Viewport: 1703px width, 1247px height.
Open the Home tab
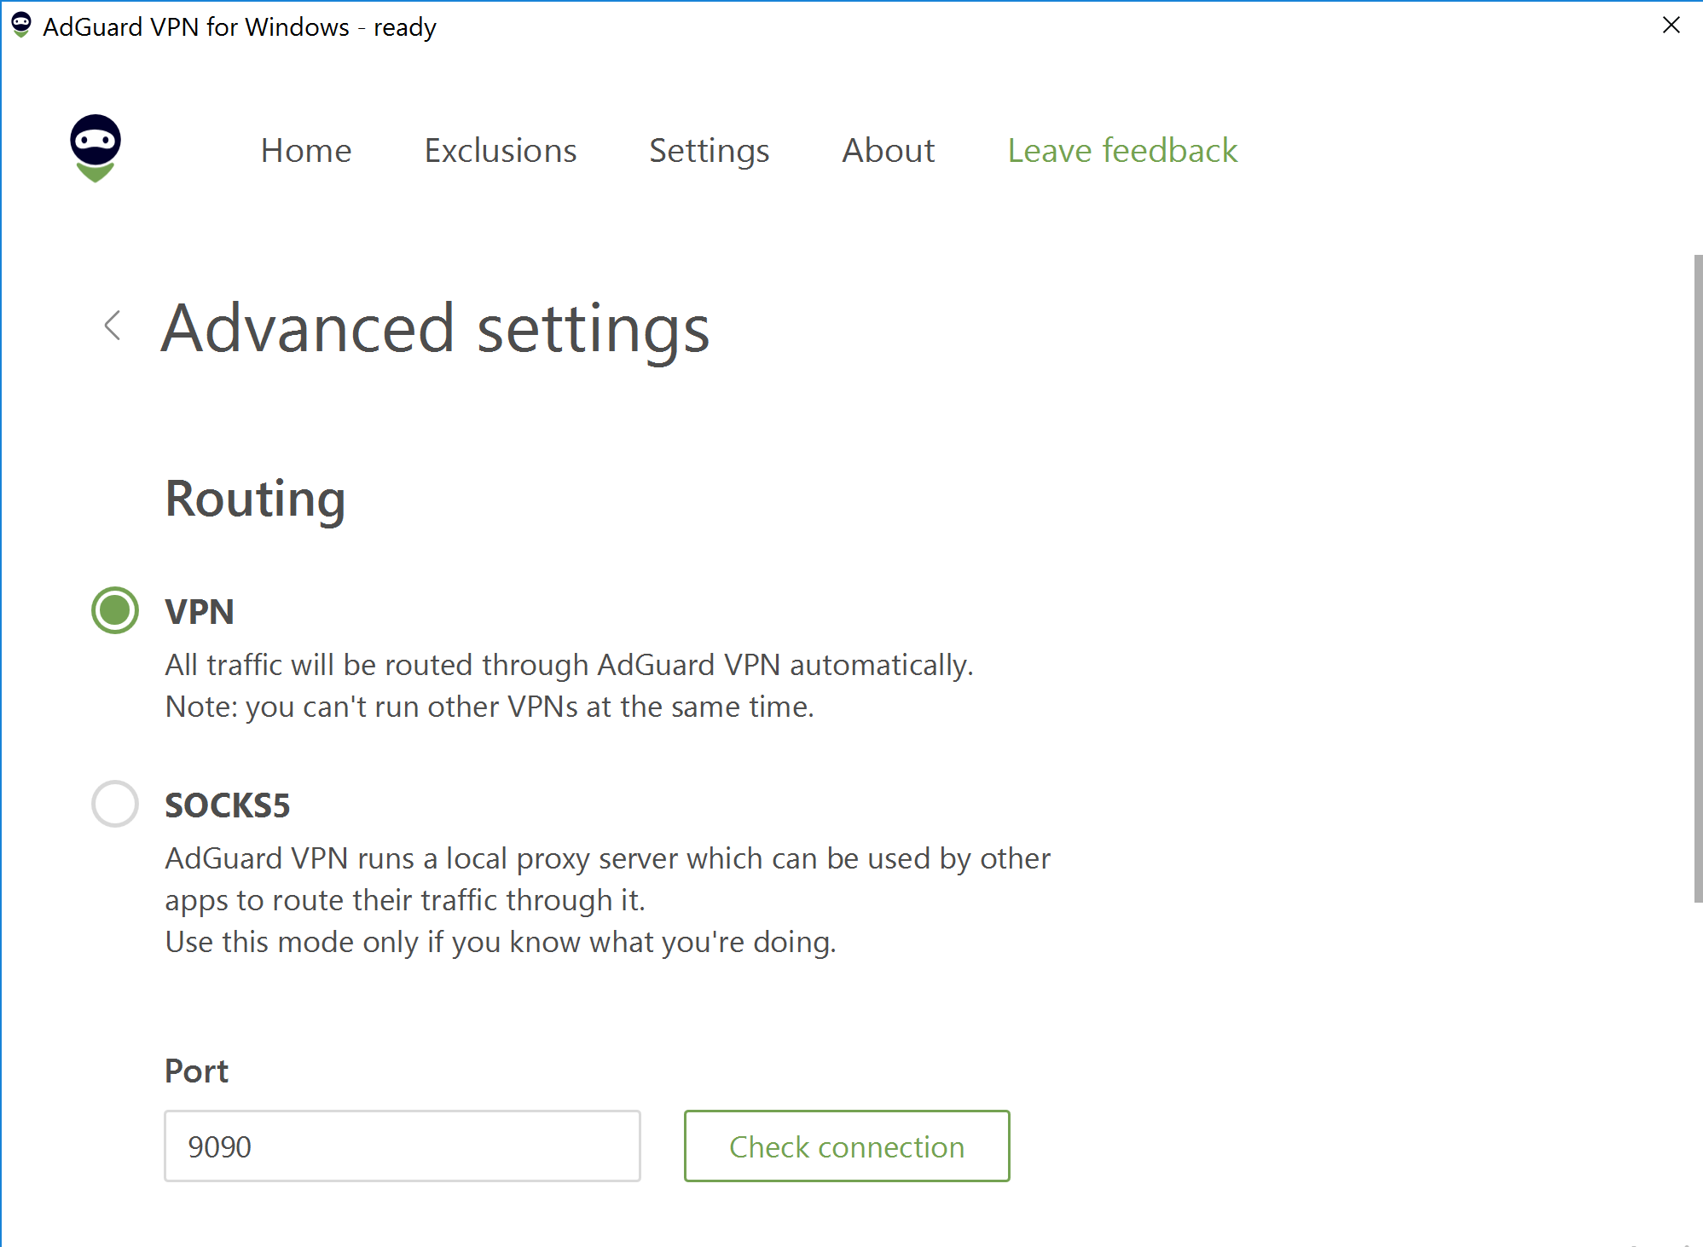coord(306,151)
